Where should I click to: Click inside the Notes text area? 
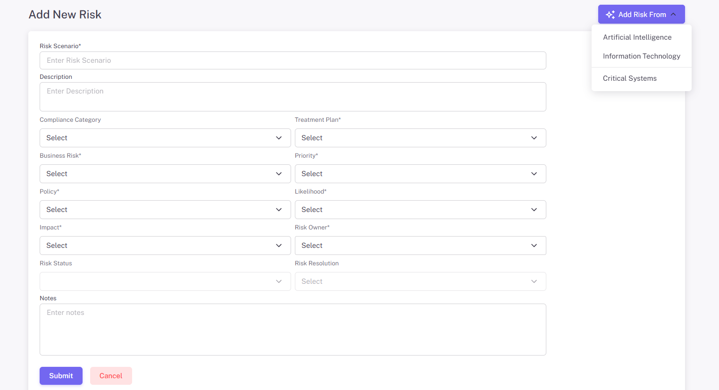click(293, 330)
